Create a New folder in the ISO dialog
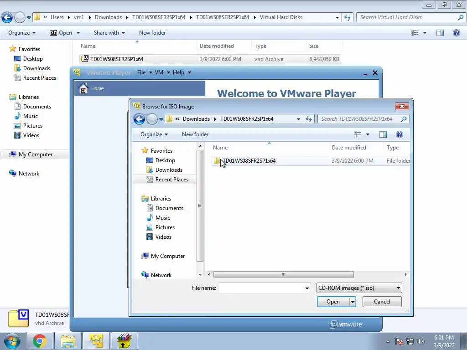 (195, 134)
